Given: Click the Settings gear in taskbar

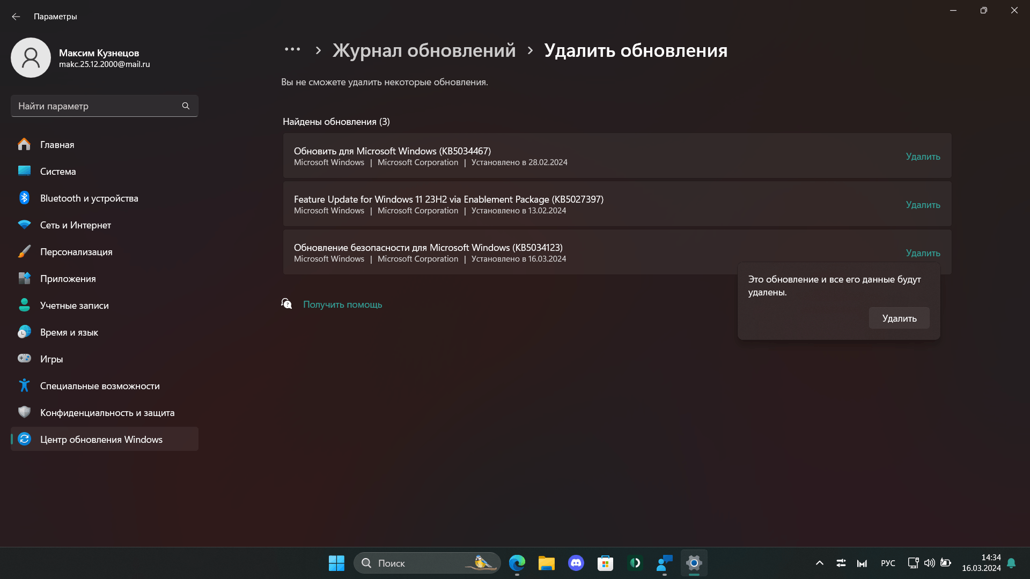Looking at the screenshot, I should pos(694,563).
